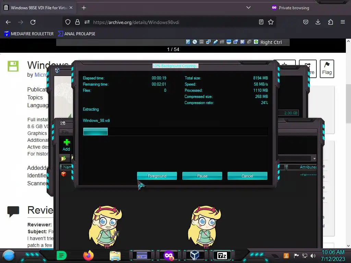Image resolution: width=351 pixels, height=263 pixels.
Task: Cancel the 7-Zip extraction
Action: (x=247, y=176)
